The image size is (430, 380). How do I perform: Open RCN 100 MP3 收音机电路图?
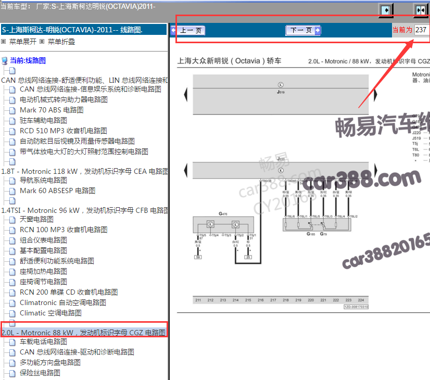coord(64,230)
